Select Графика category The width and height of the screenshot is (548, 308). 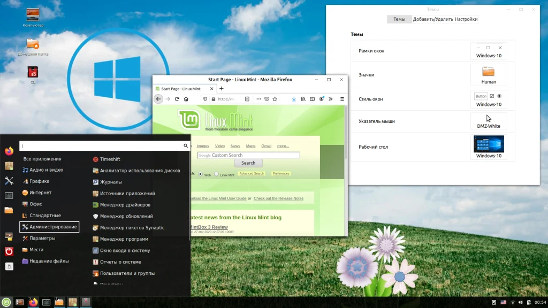(36, 181)
